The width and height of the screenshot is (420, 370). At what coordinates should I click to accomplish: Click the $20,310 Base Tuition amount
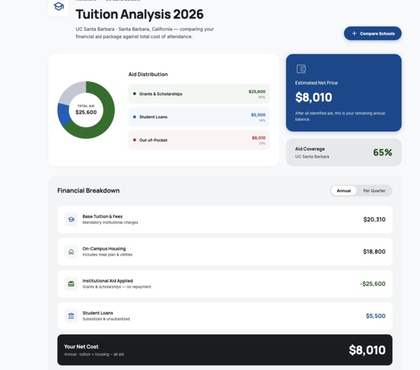tap(374, 220)
